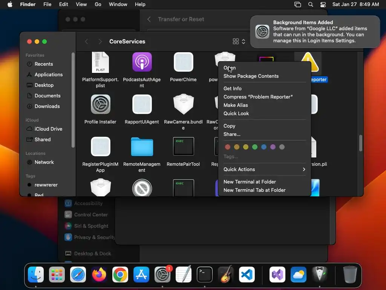The height and width of the screenshot is (290, 386).
Task: Open TextEdit from the Dock
Action: (184, 275)
